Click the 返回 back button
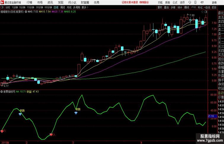Image resolution: width=224 pixels, height=144 pixels. click(214, 7)
